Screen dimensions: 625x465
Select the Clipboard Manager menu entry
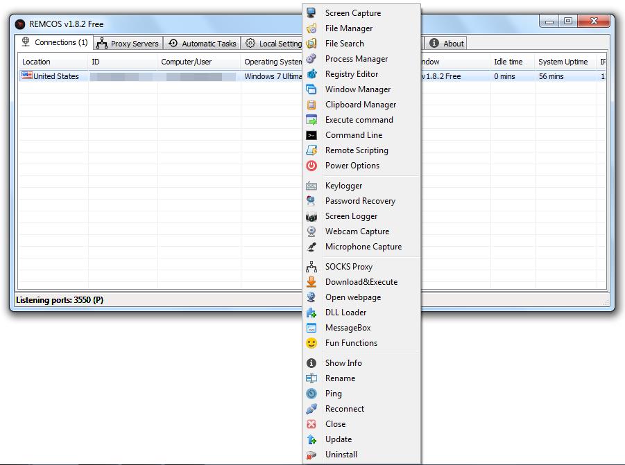point(360,105)
